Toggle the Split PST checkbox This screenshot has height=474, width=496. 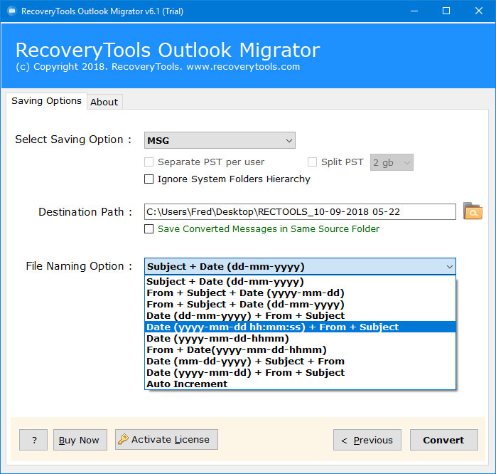(x=312, y=162)
